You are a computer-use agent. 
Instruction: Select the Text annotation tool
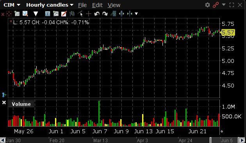tap(48, 14)
